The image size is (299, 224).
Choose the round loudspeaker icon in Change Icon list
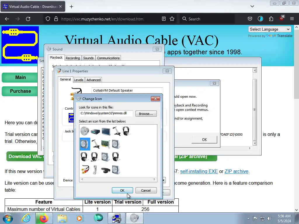(85, 131)
